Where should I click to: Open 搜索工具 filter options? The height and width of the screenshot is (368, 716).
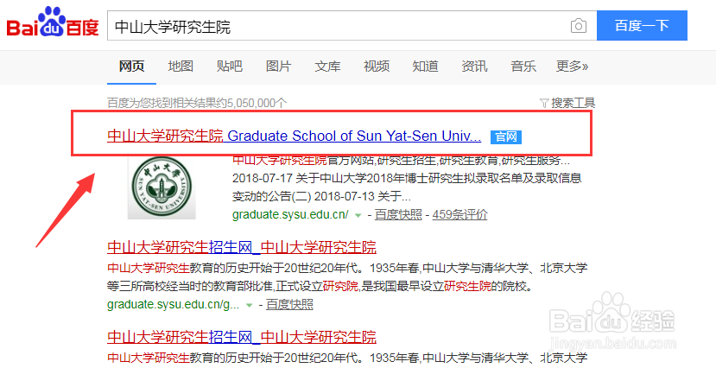click(x=567, y=103)
